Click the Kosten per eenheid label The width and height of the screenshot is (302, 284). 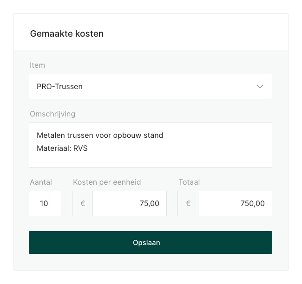[x=107, y=182]
